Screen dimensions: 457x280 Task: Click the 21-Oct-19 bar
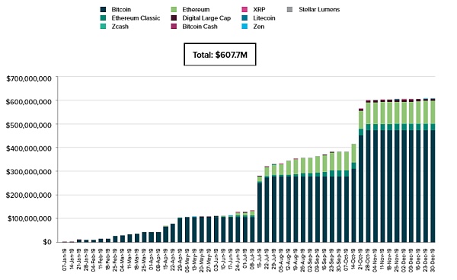[x=361, y=175]
